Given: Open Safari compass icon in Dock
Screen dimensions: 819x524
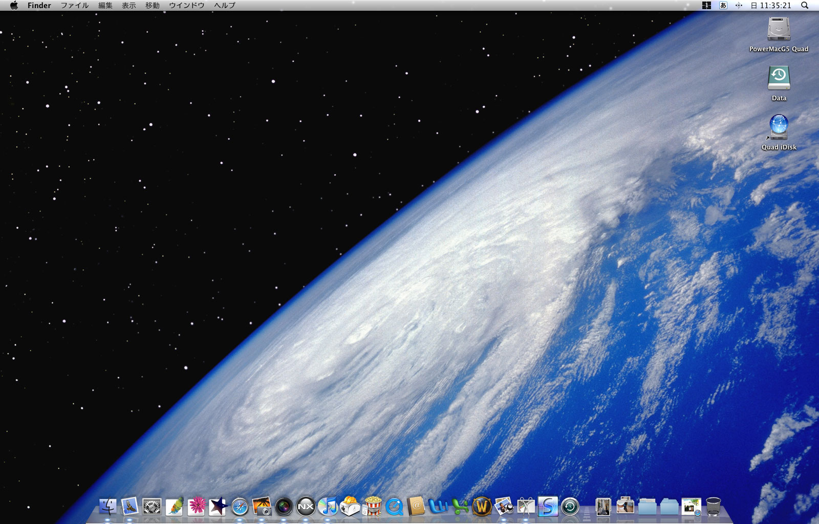Looking at the screenshot, I should [240, 507].
